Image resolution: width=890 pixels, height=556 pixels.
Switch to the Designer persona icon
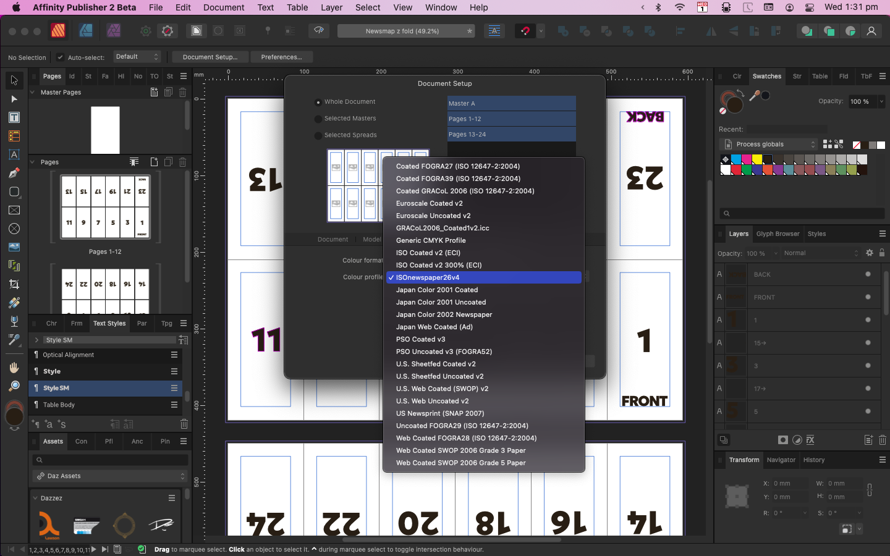[x=86, y=30]
